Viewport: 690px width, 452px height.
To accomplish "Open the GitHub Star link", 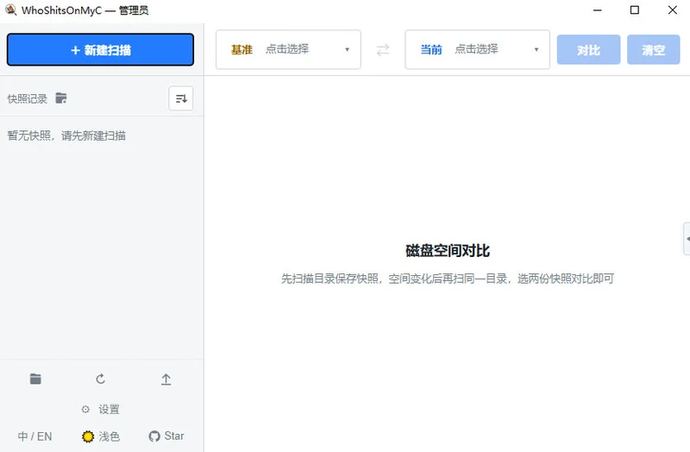I will click(166, 436).
